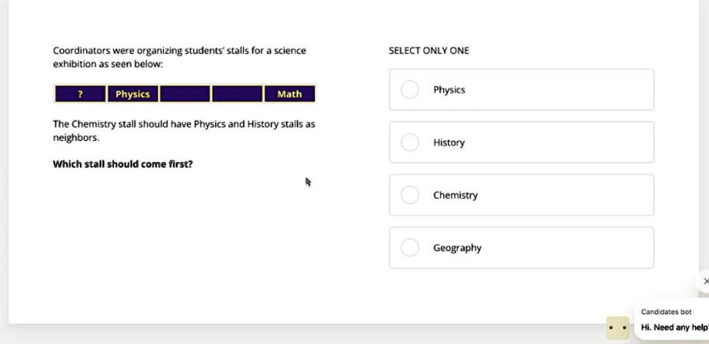Screen dimensions: 709x344
Task: Click the Chemistry answer option label
Action: (x=455, y=195)
